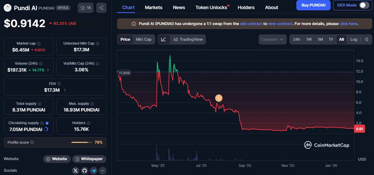Expand FDV details arrow
This screenshot has height=175, width=374.
click(x=65, y=90)
